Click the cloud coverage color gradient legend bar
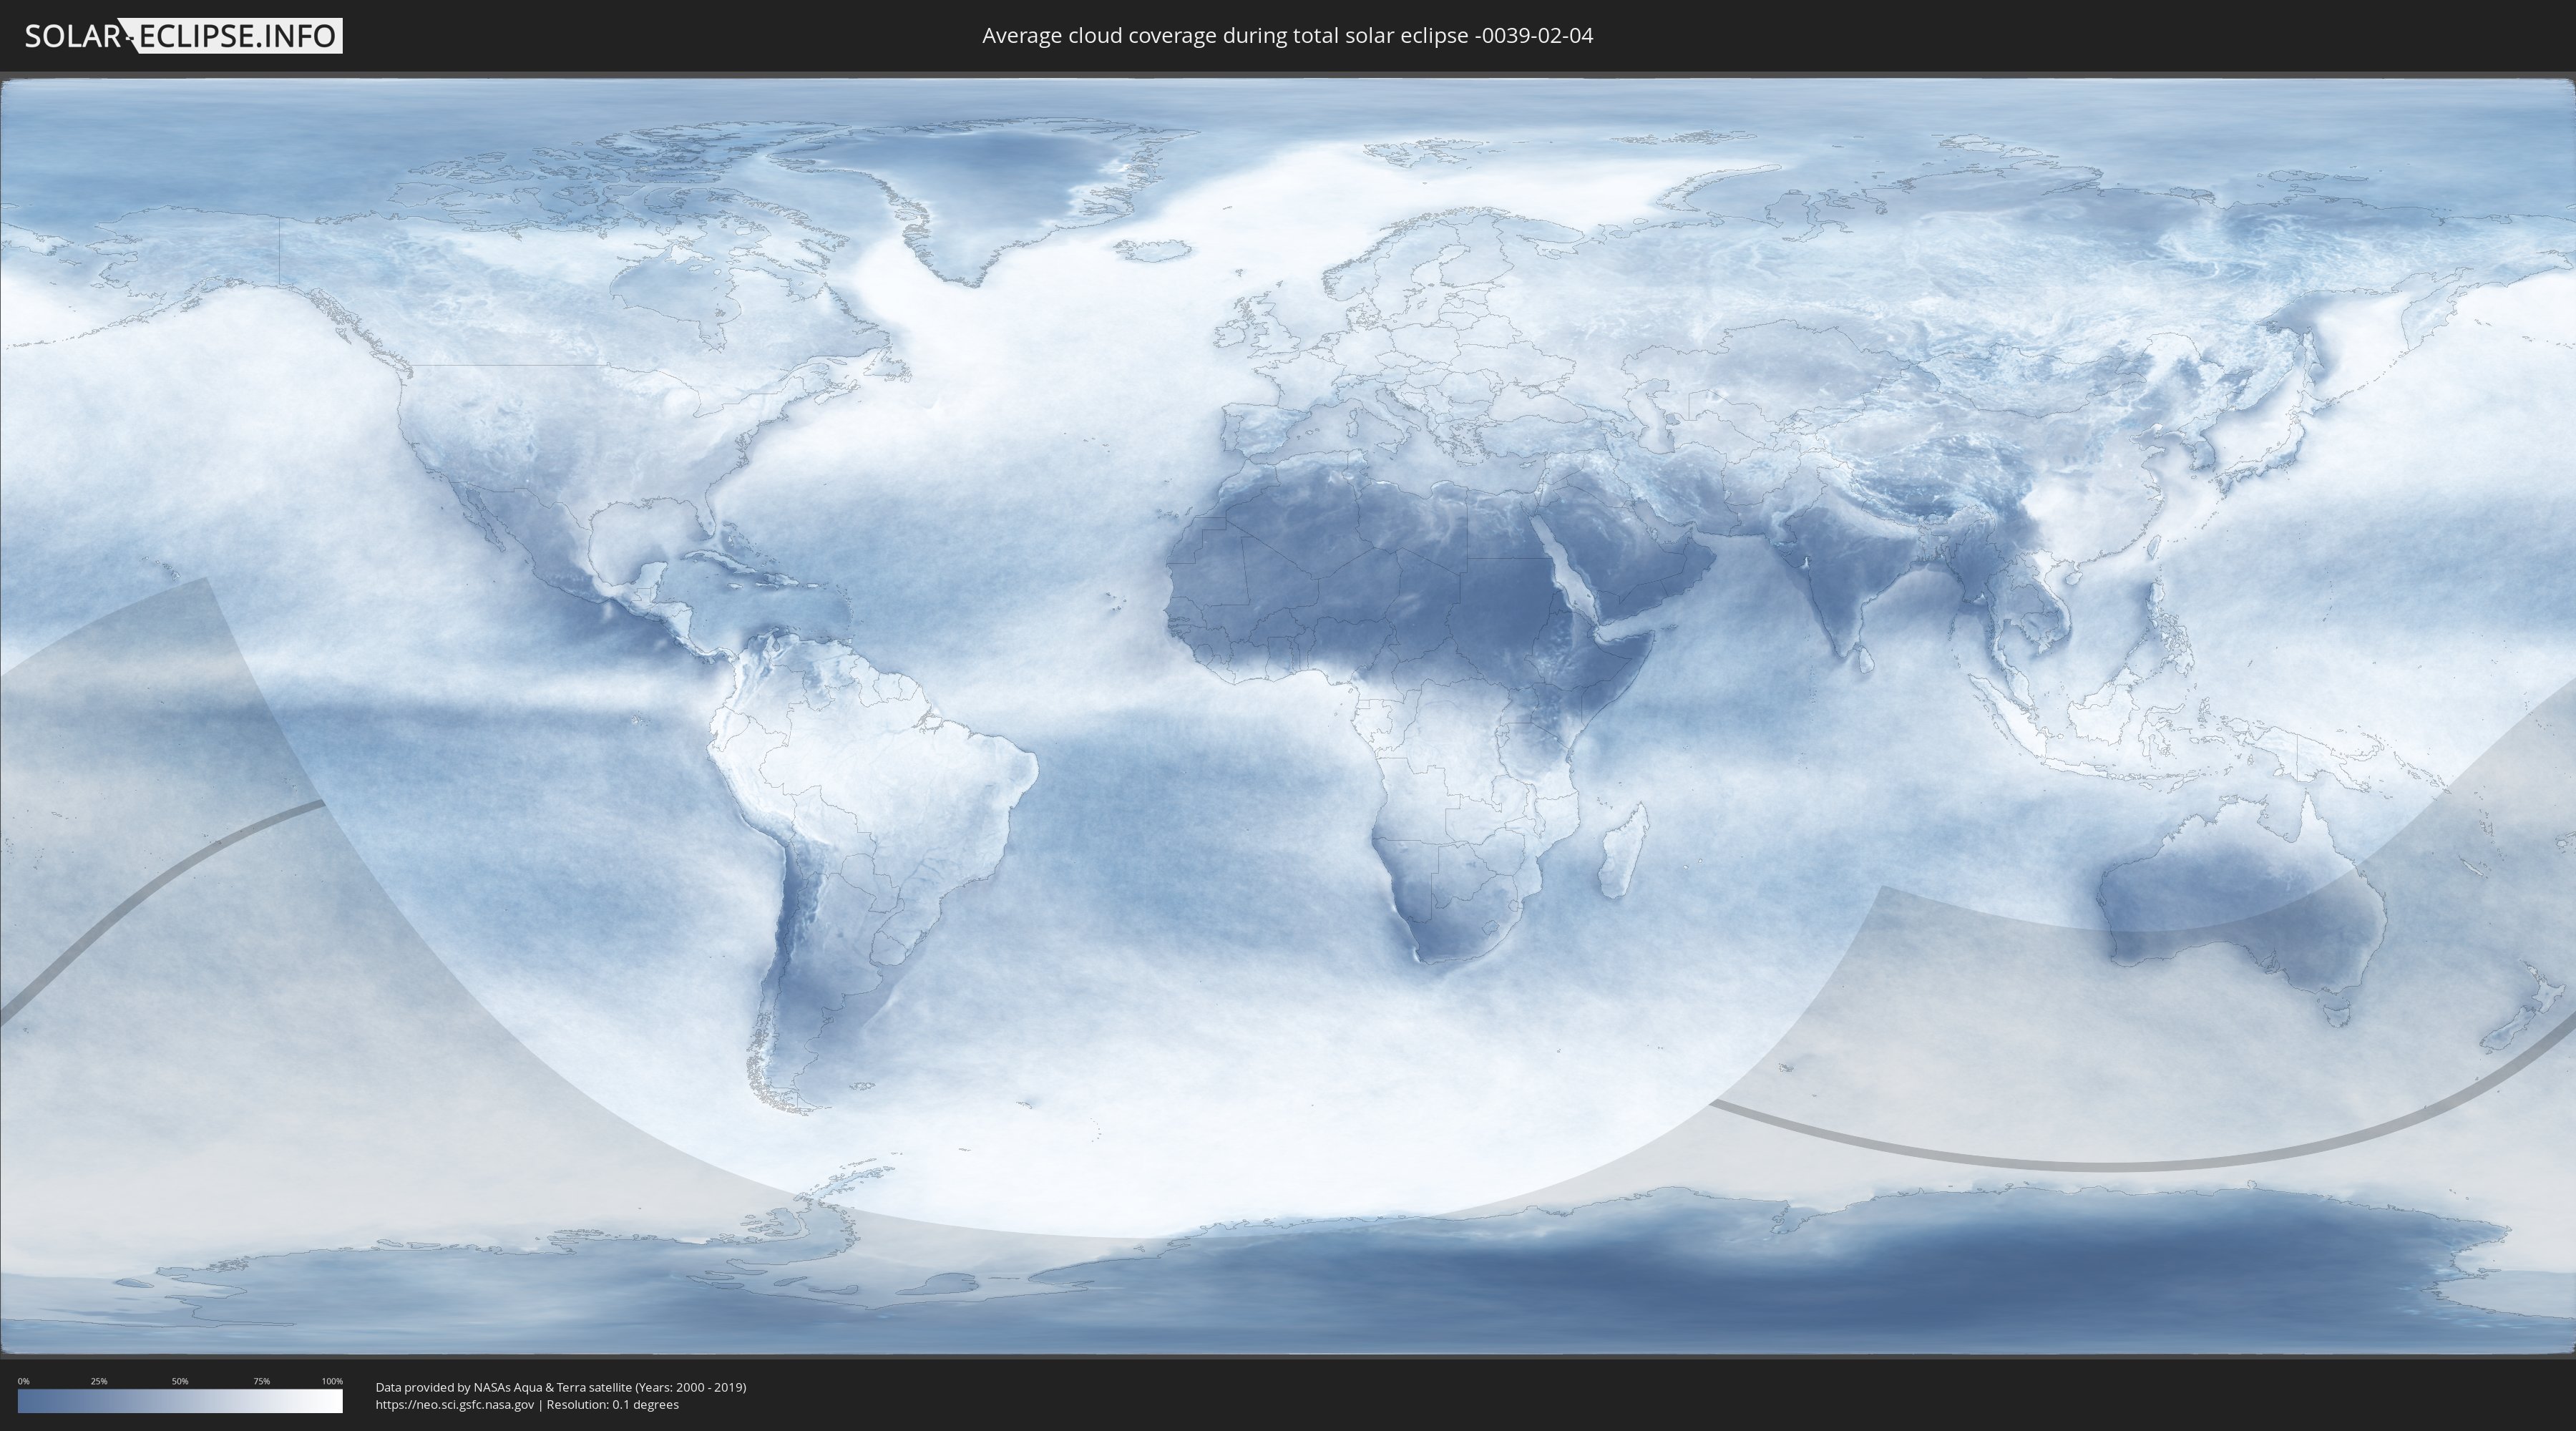The height and width of the screenshot is (1431, 2576). coord(180,1401)
